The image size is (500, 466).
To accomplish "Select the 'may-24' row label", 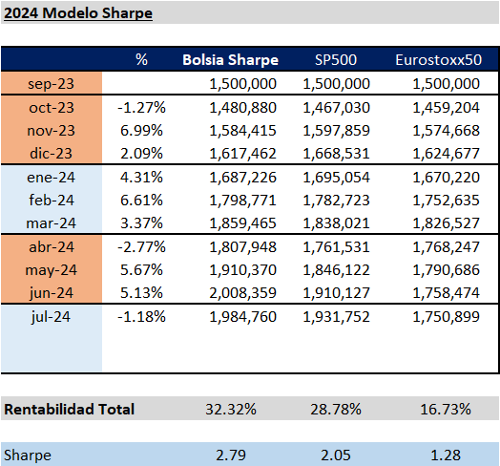I will 51,270.
